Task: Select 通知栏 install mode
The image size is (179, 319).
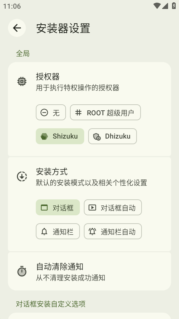Action: point(58,231)
